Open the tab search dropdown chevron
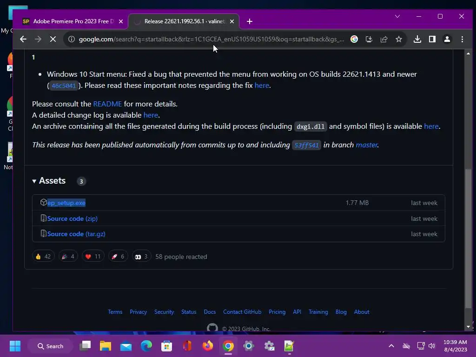 pos(397,16)
